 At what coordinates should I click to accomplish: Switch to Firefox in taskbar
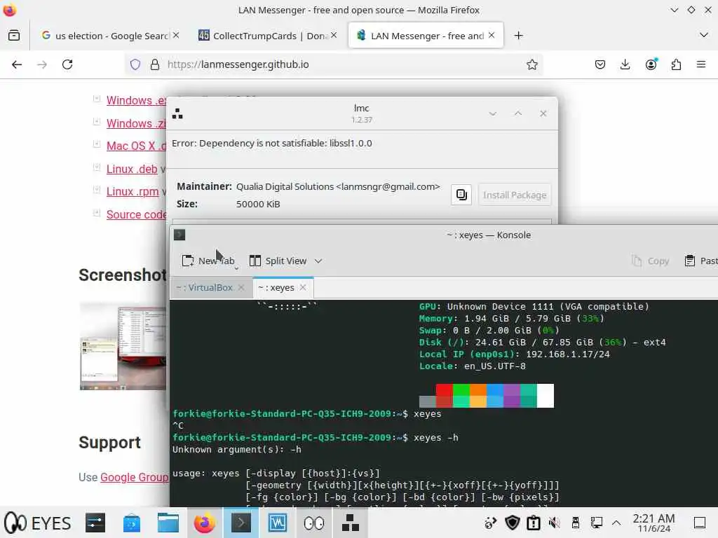click(x=205, y=523)
